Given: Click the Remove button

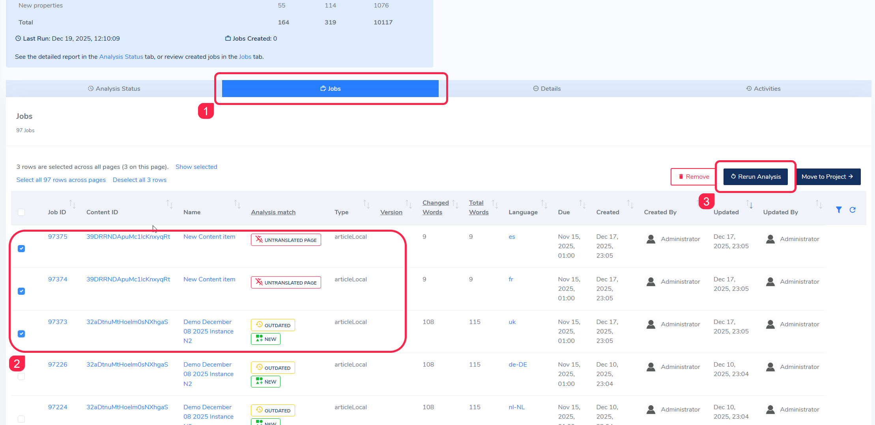Looking at the screenshot, I should click(693, 177).
